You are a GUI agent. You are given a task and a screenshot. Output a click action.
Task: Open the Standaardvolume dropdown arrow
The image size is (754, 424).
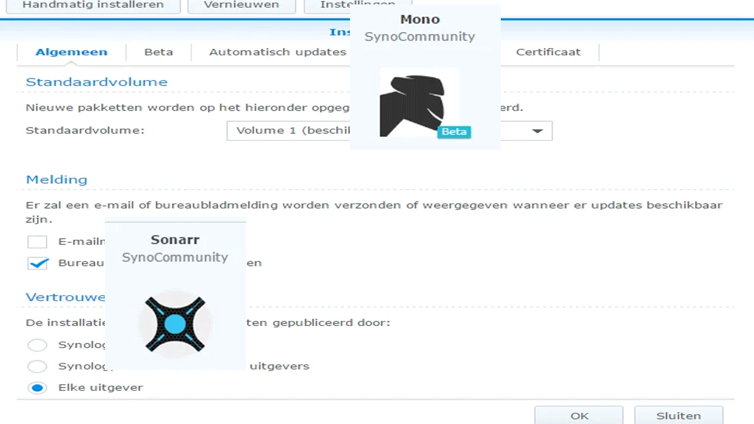(x=537, y=131)
